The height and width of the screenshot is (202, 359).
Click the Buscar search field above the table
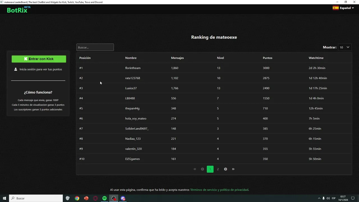(95, 47)
